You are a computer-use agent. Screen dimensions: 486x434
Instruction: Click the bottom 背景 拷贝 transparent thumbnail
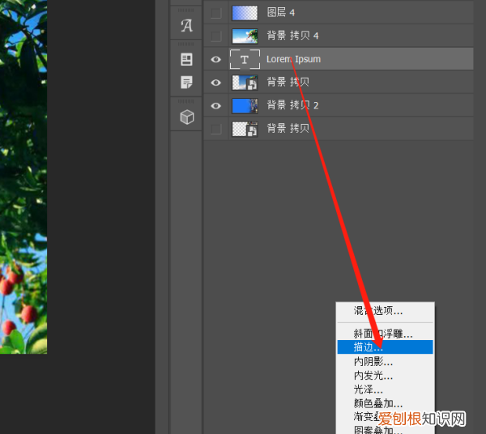click(x=245, y=129)
